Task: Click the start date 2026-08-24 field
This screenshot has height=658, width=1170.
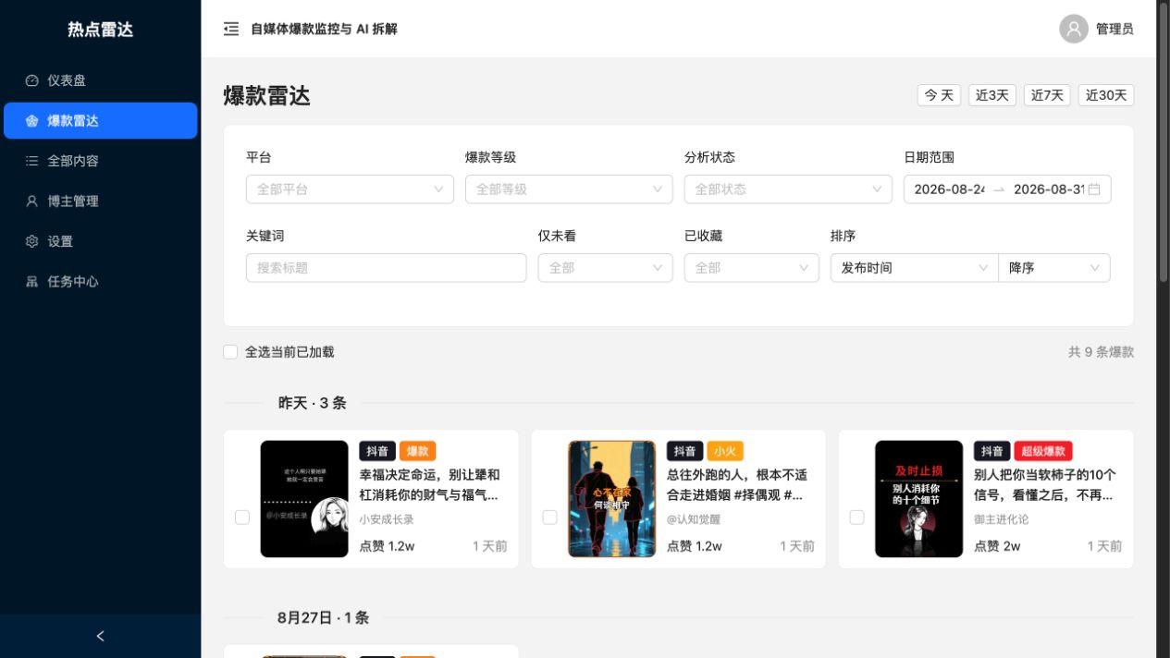Action: click(x=950, y=189)
